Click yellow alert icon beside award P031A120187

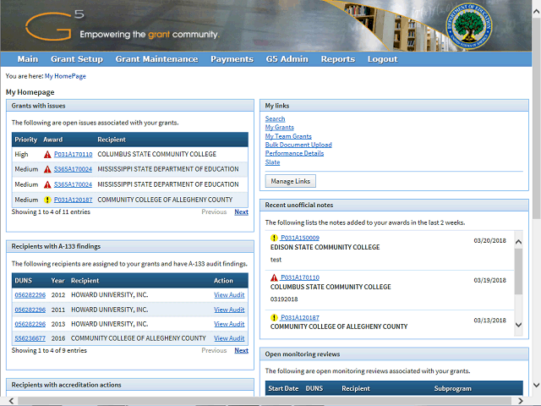click(x=47, y=200)
